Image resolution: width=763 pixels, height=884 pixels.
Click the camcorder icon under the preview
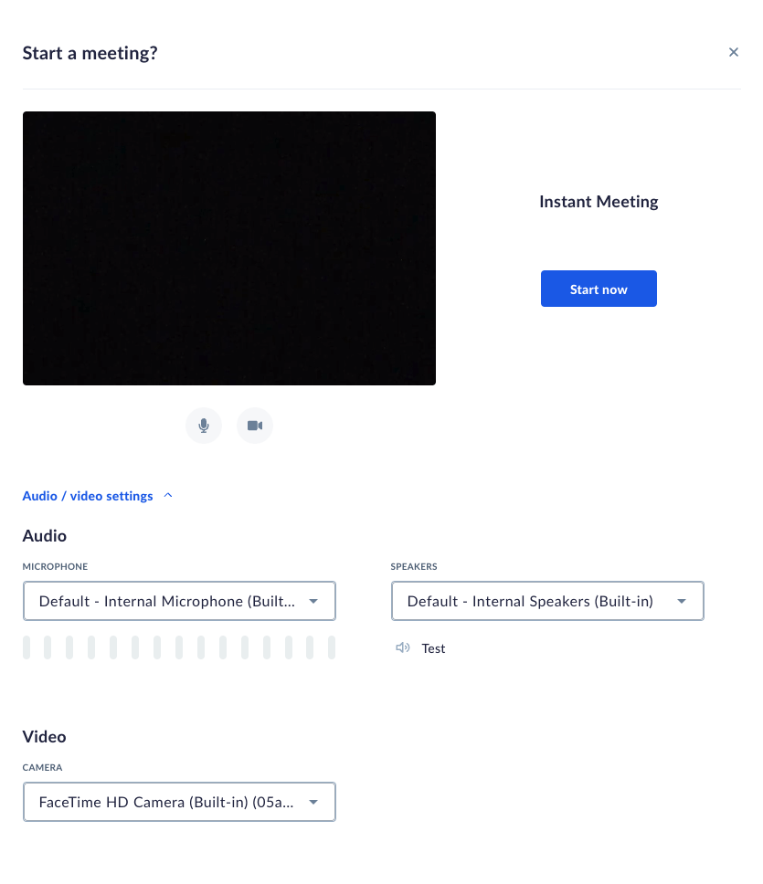255,426
